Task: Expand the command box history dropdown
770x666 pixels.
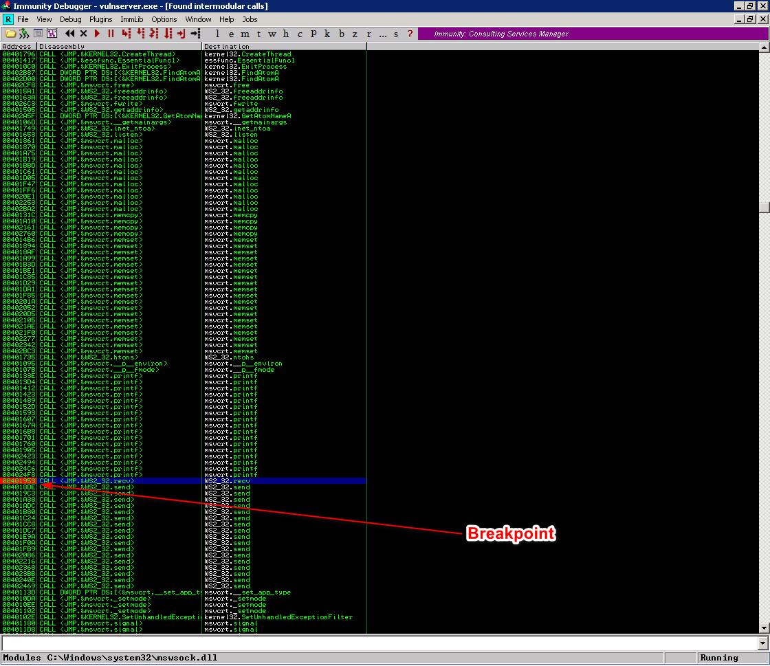Action: click(x=762, y=643)
